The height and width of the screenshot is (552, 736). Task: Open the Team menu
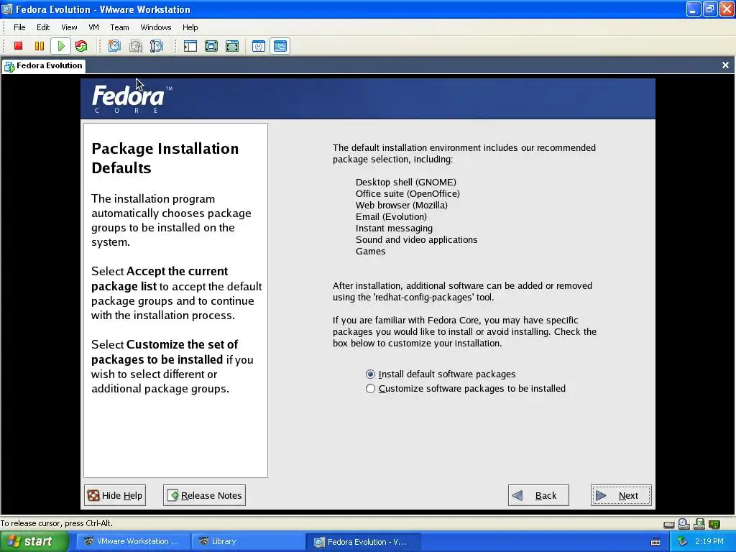[120, 27]
